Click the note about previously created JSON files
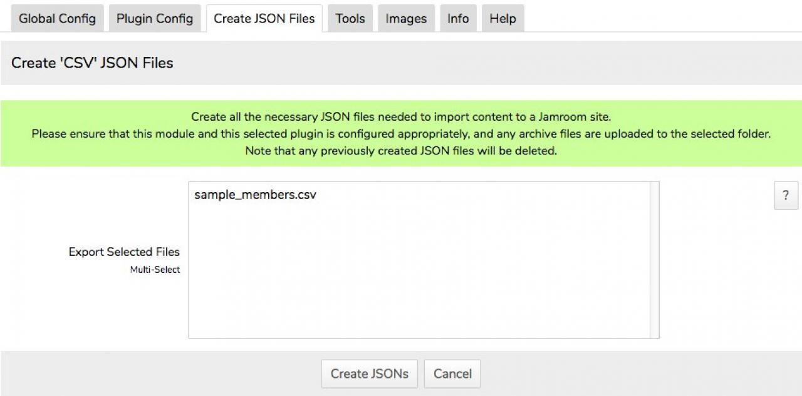The image size is (802, 396). pos(400,151)
